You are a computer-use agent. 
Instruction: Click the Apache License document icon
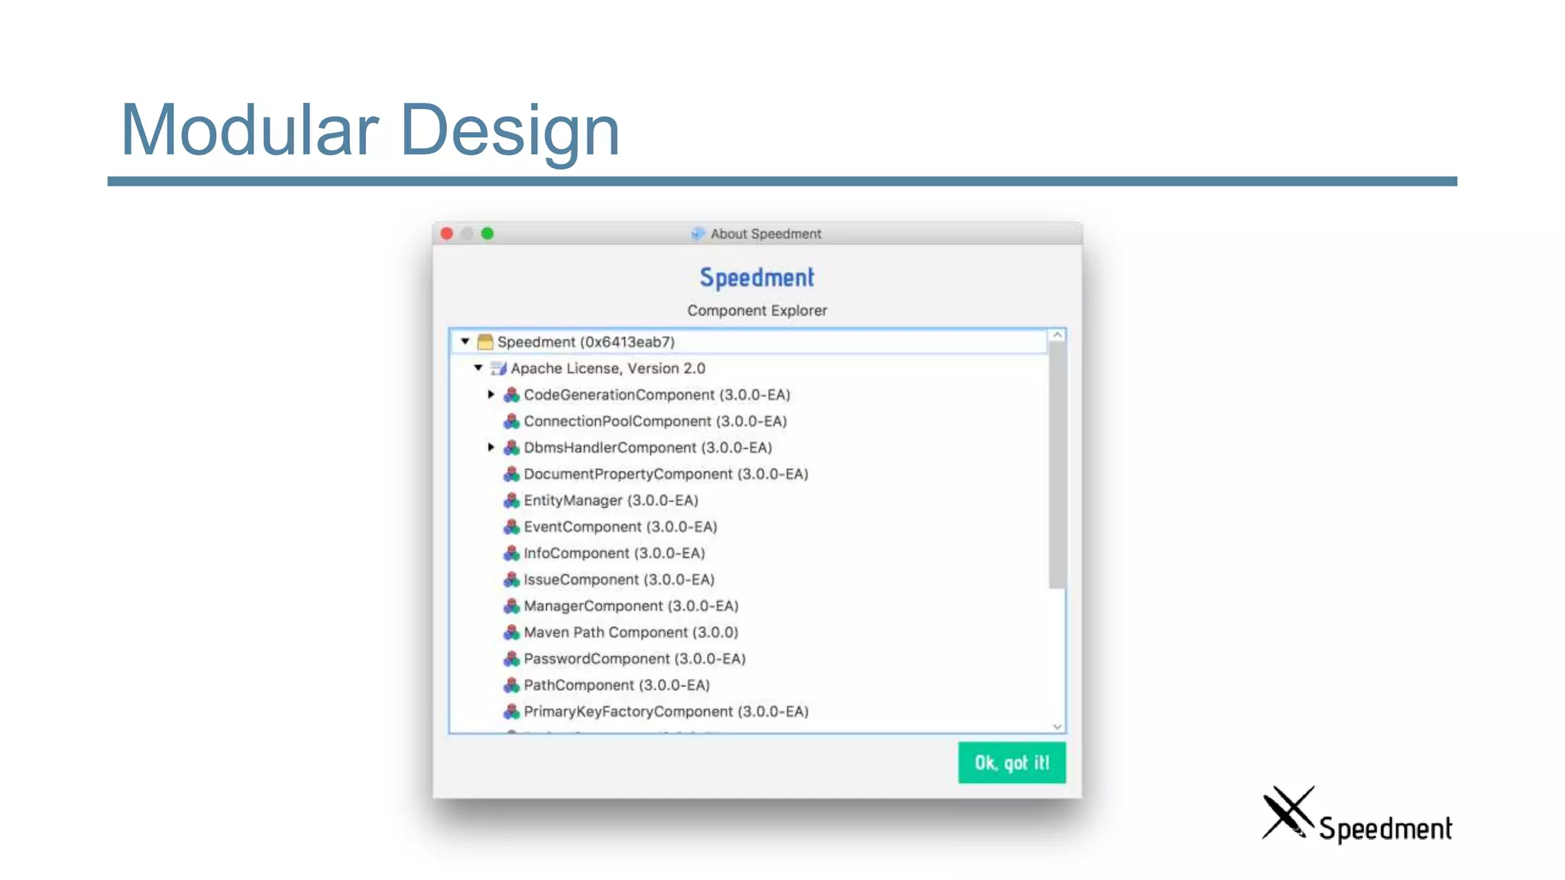[498, 368]
